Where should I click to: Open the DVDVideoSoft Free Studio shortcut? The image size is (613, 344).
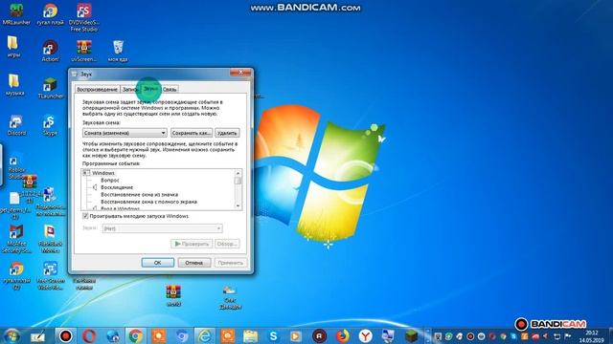pos(83,17)
